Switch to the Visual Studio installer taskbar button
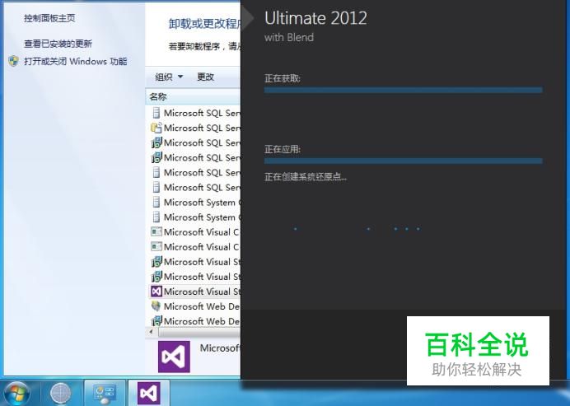This screenshot has height=406, width=570. tap(149, 394)
